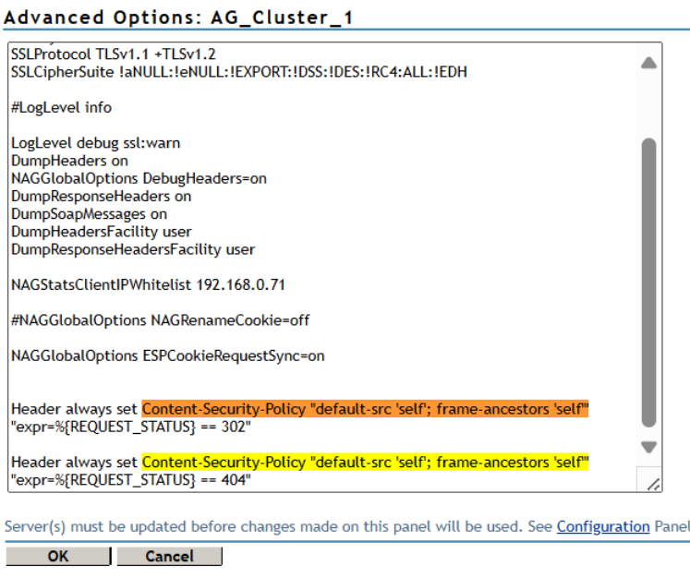This screenshot has height=578, width=690.
Task: Click the 'DumpSoapMessages on' line
Action: pos(89,214)
